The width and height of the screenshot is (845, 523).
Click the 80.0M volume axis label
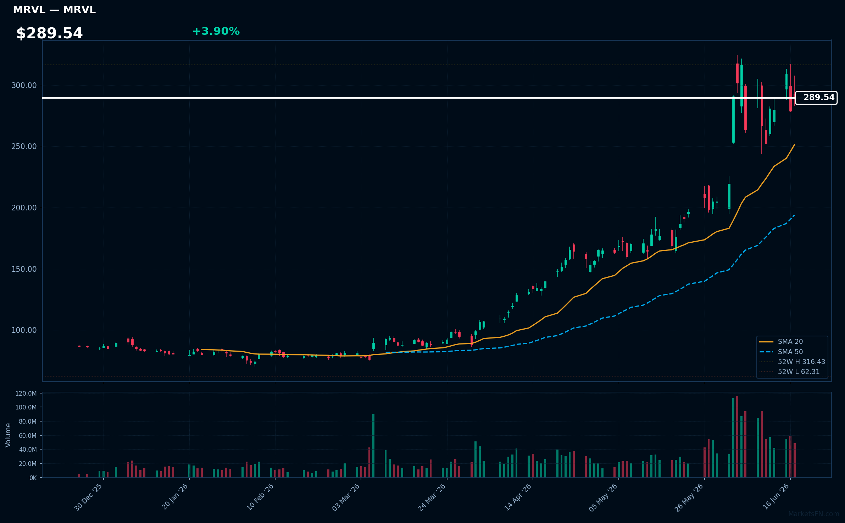27,422
